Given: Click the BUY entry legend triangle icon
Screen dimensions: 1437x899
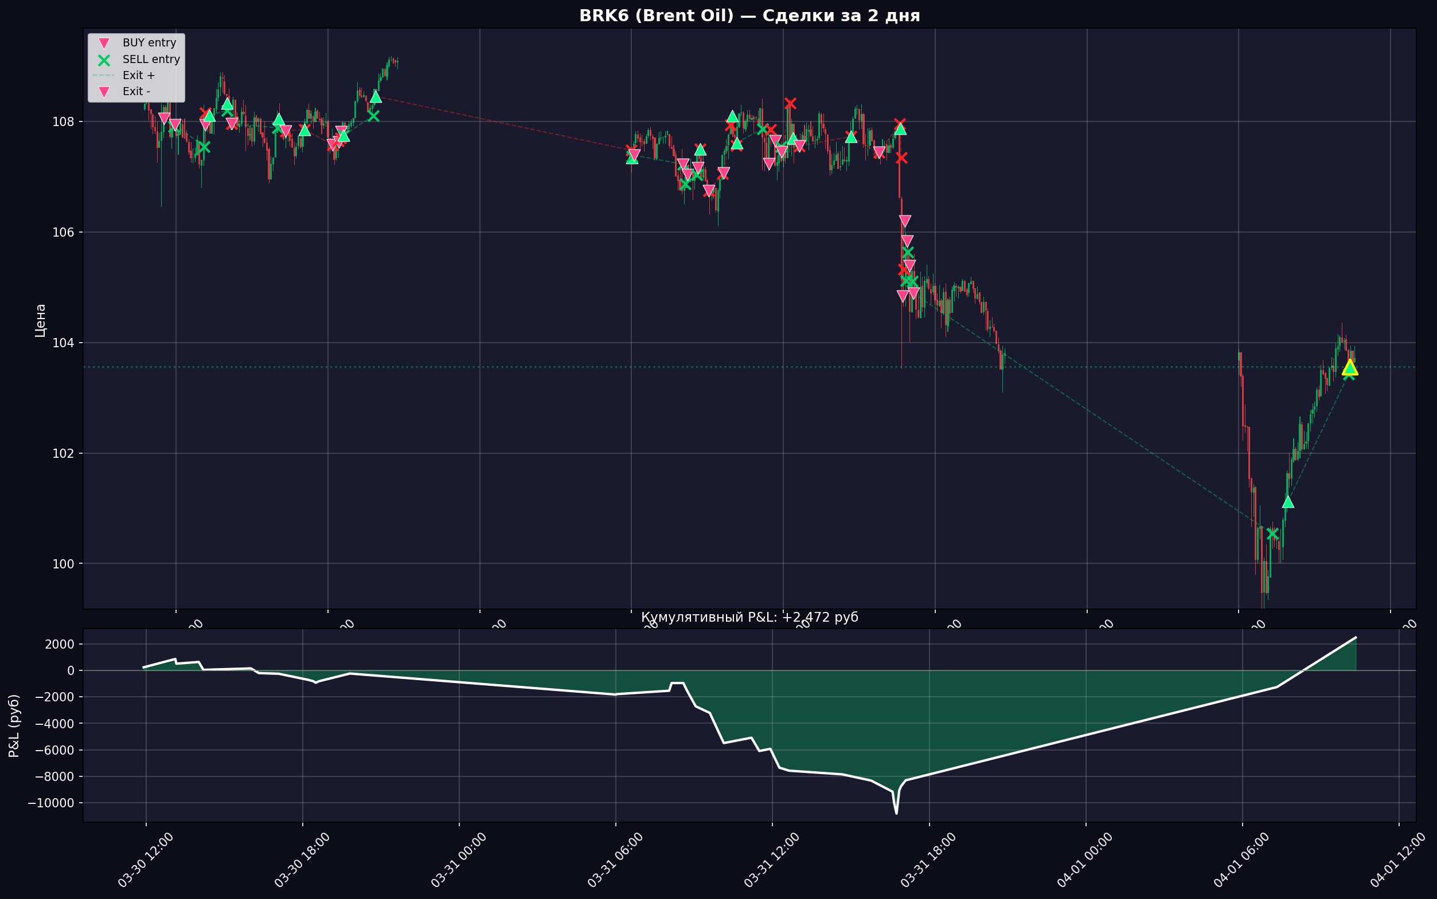Looking at the screenshot, I should [104, 44].
